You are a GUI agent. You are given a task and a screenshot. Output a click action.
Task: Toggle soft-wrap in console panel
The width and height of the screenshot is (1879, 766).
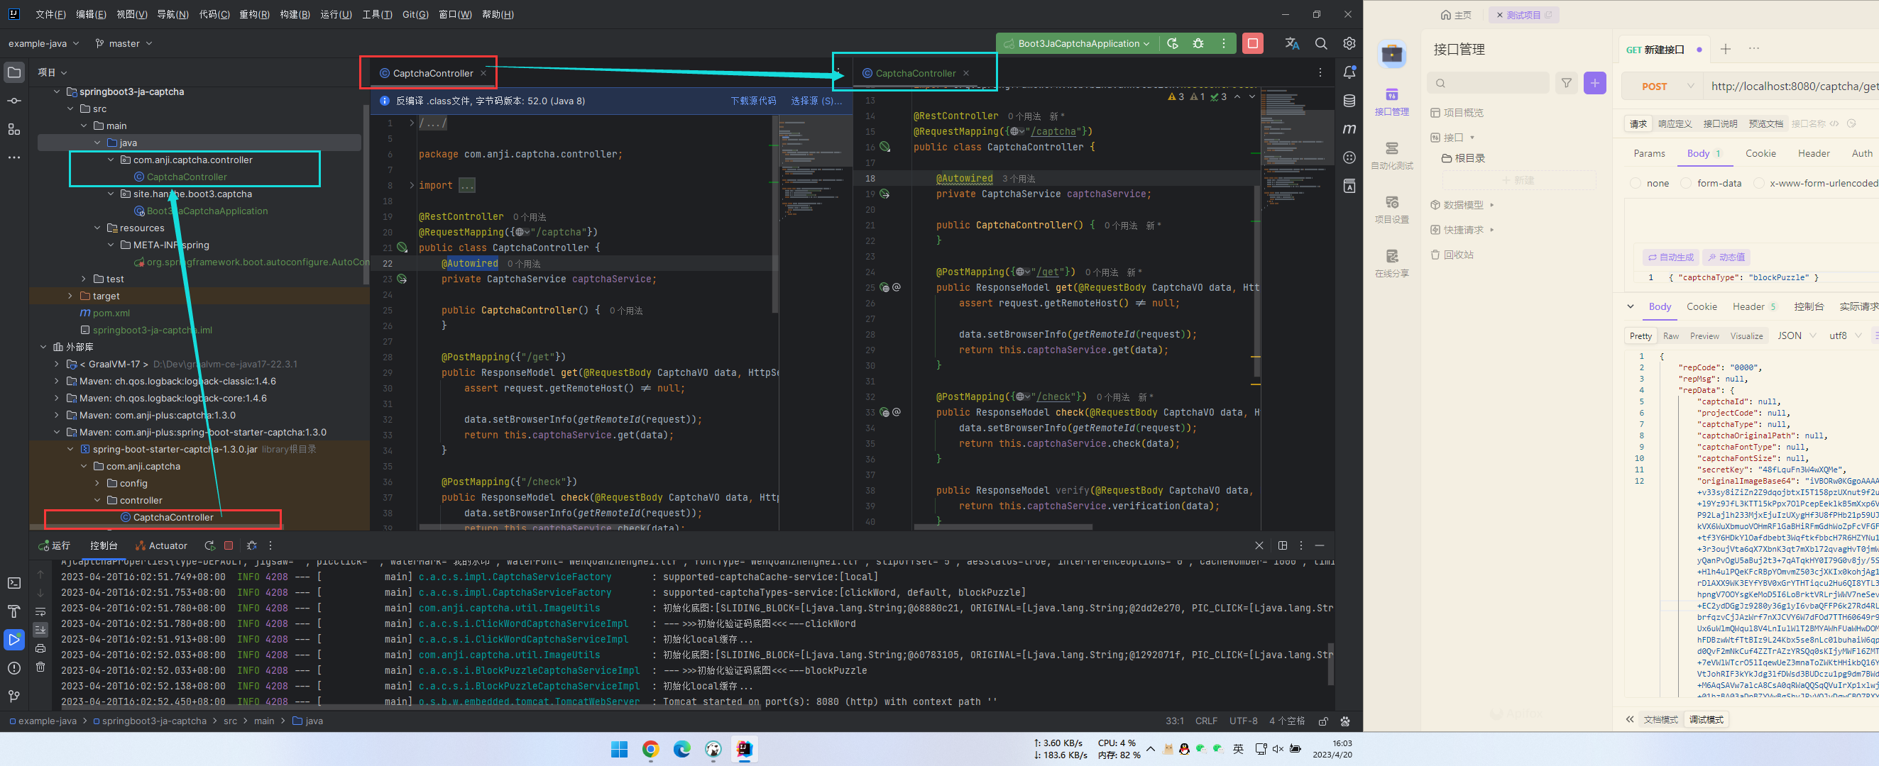point(40,611)
